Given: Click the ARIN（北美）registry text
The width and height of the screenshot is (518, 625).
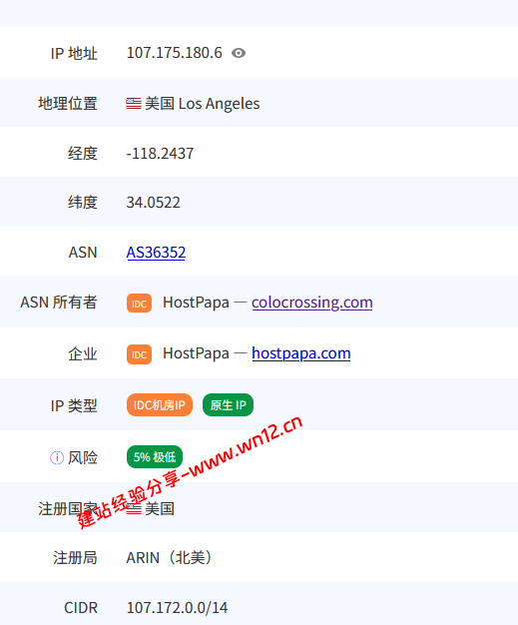Looking at the screenshot, I should tap(171, 558).
